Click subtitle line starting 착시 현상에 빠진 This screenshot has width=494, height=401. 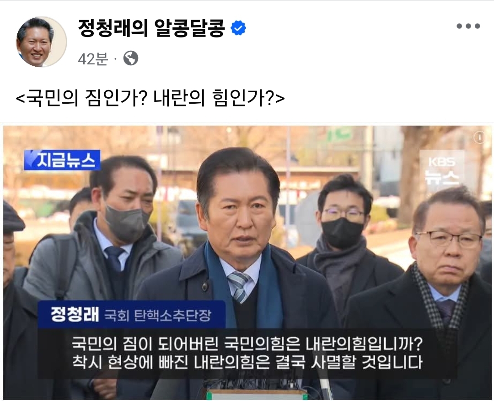tap(247, 362)
